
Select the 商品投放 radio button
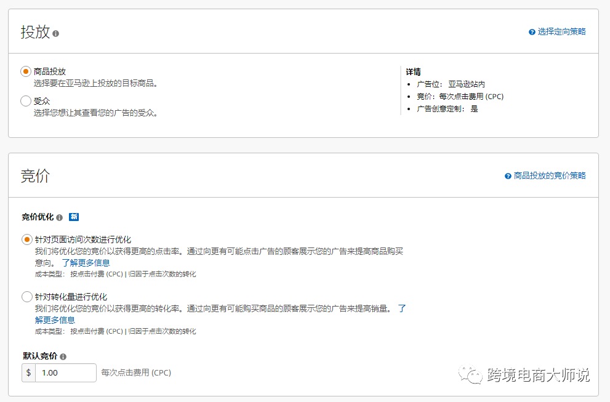pos(25,71)
